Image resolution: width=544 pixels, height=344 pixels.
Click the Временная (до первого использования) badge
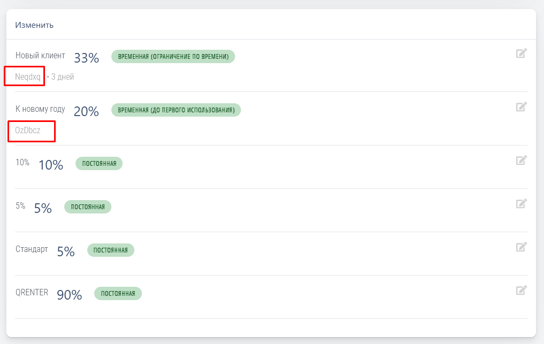click(176, 110)
